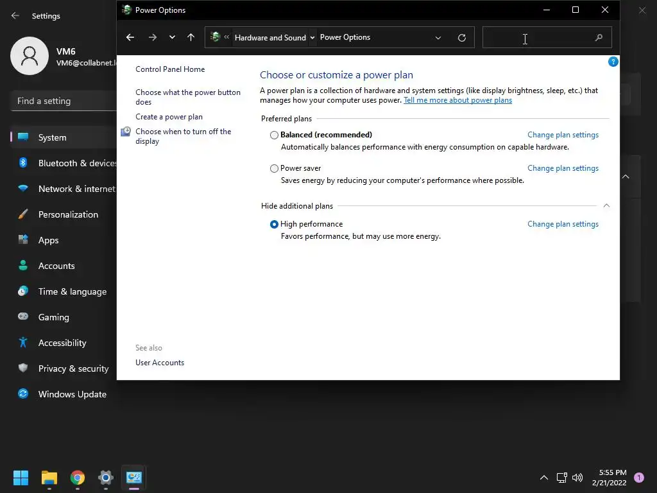Open Accessibility in Settings sidebar

pyautogui.click(x=64, y=343)
